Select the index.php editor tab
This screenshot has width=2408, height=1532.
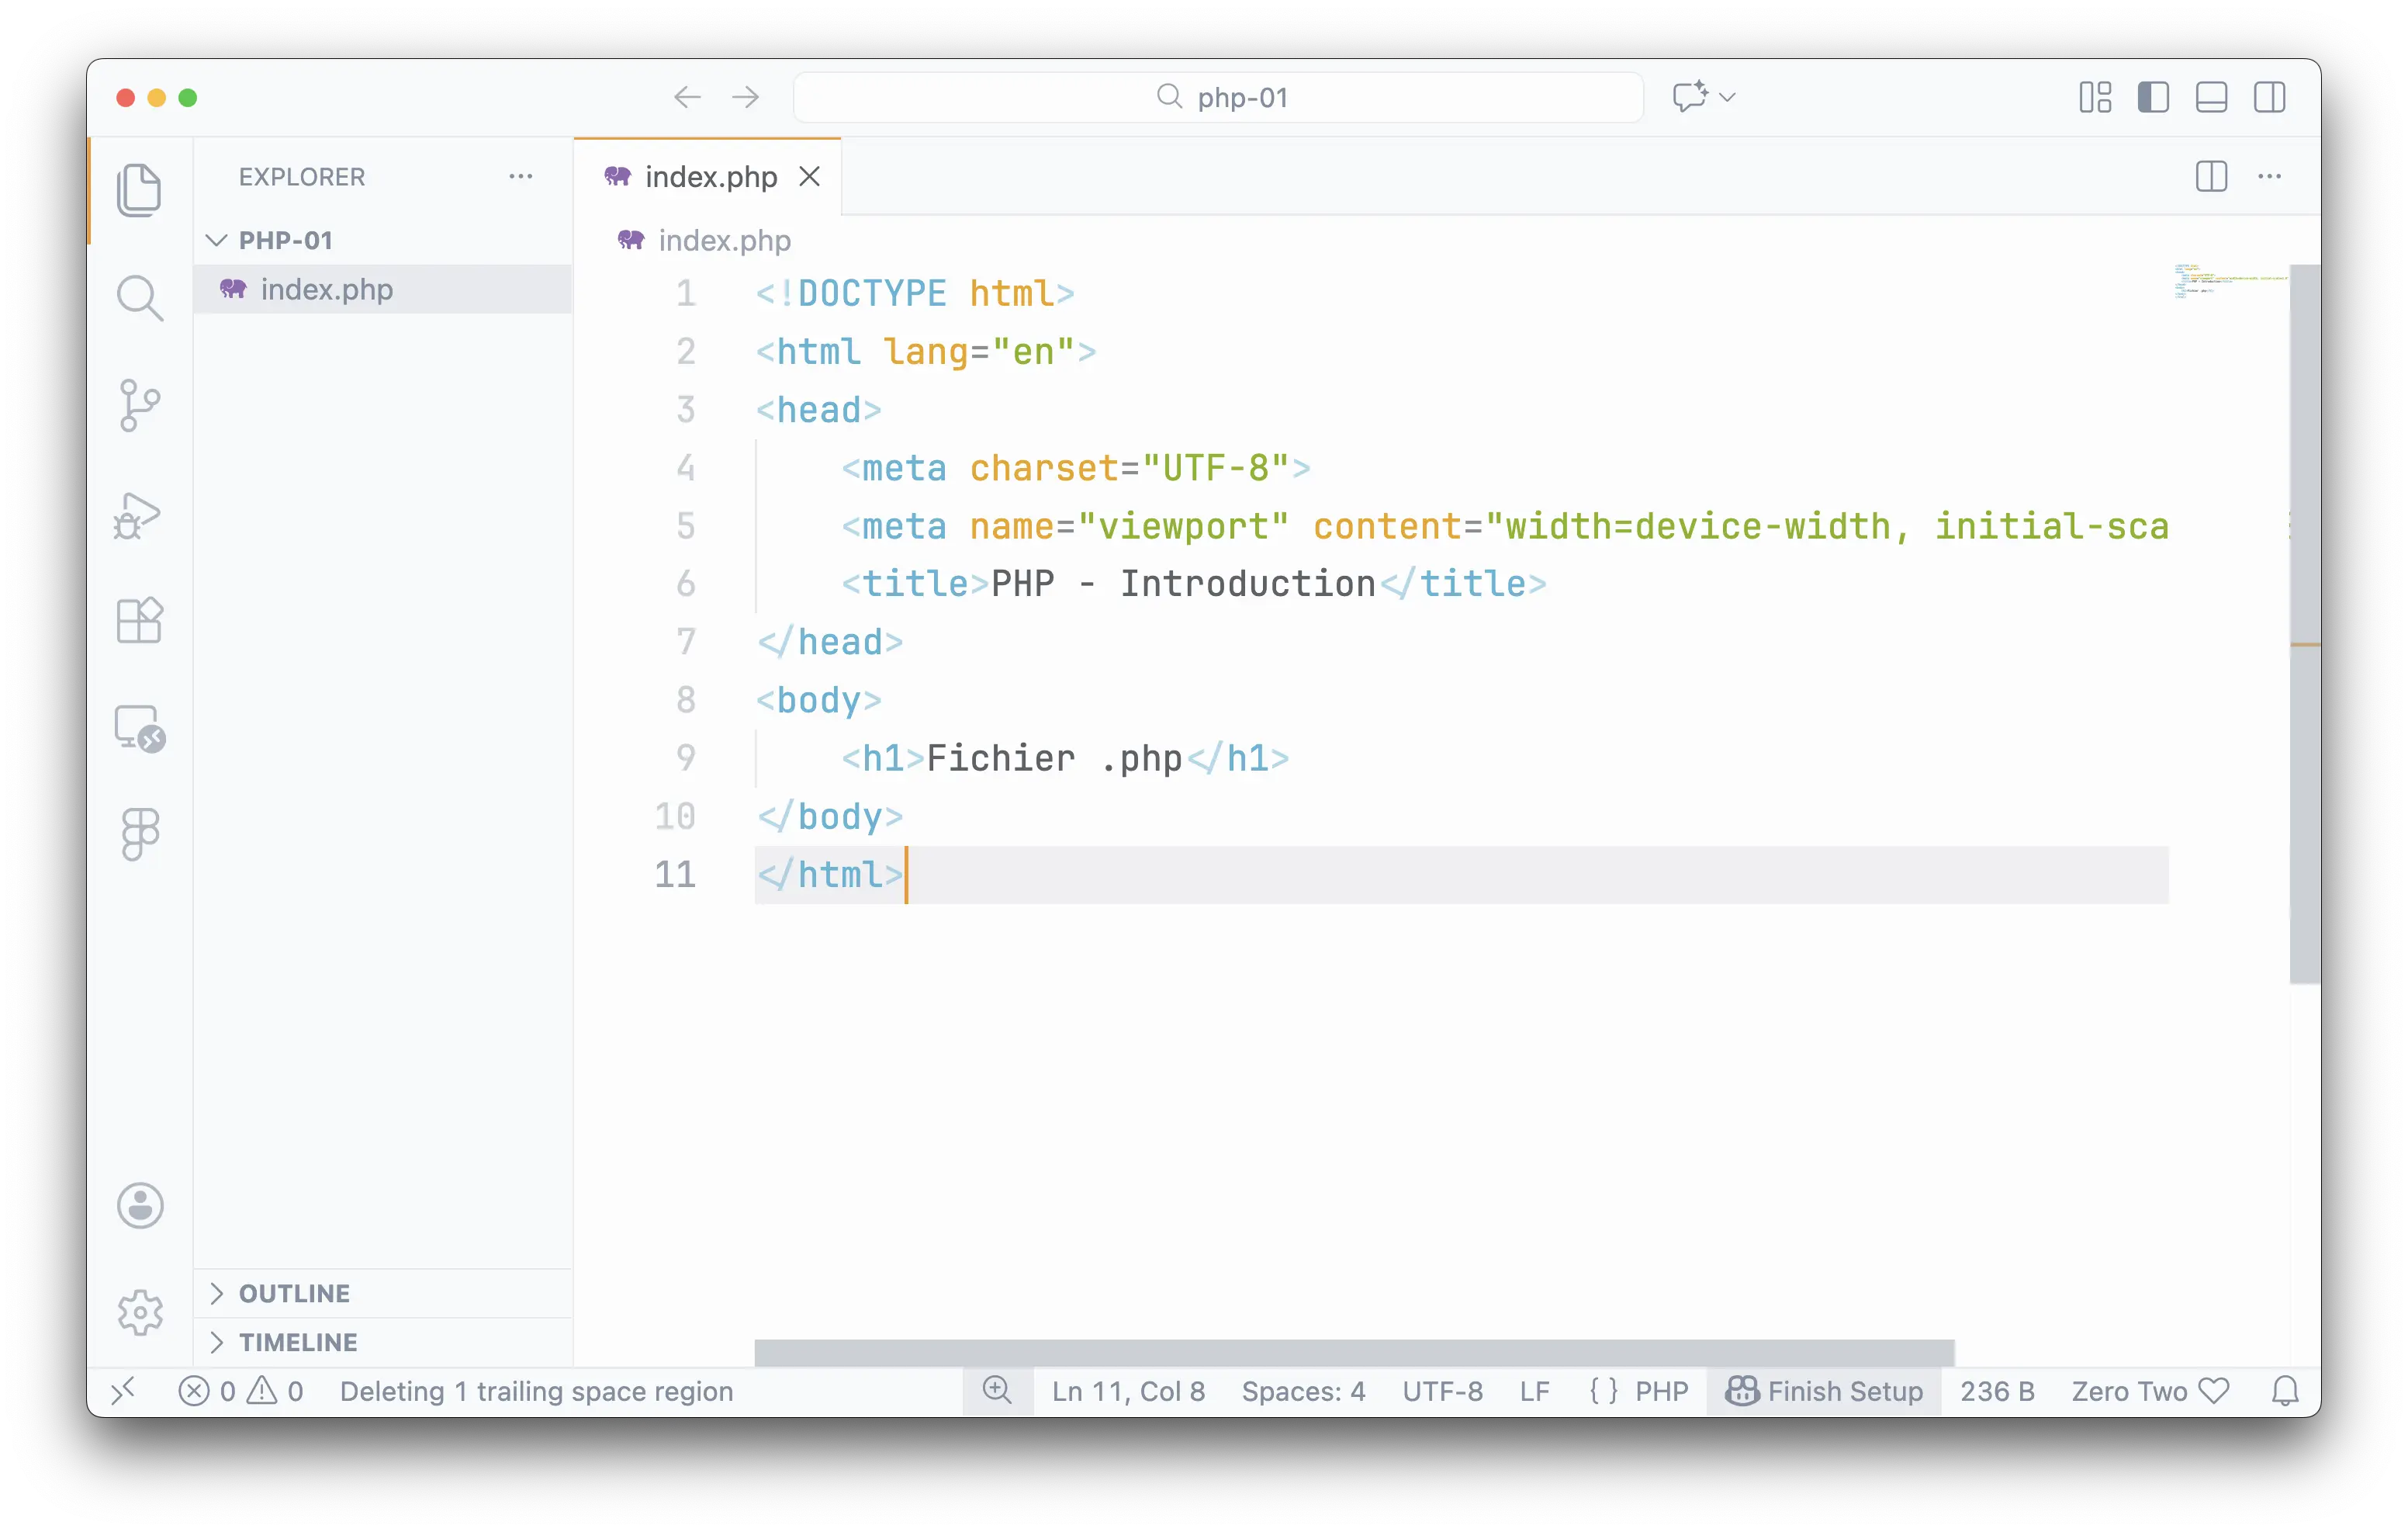point(710,177)
